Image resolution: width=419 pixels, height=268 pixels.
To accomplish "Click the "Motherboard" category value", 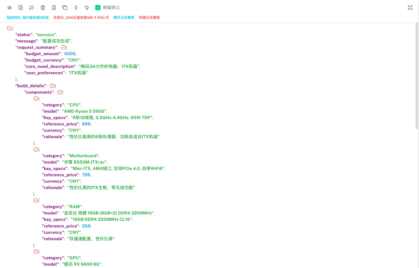I will click(x=83, y=156).
